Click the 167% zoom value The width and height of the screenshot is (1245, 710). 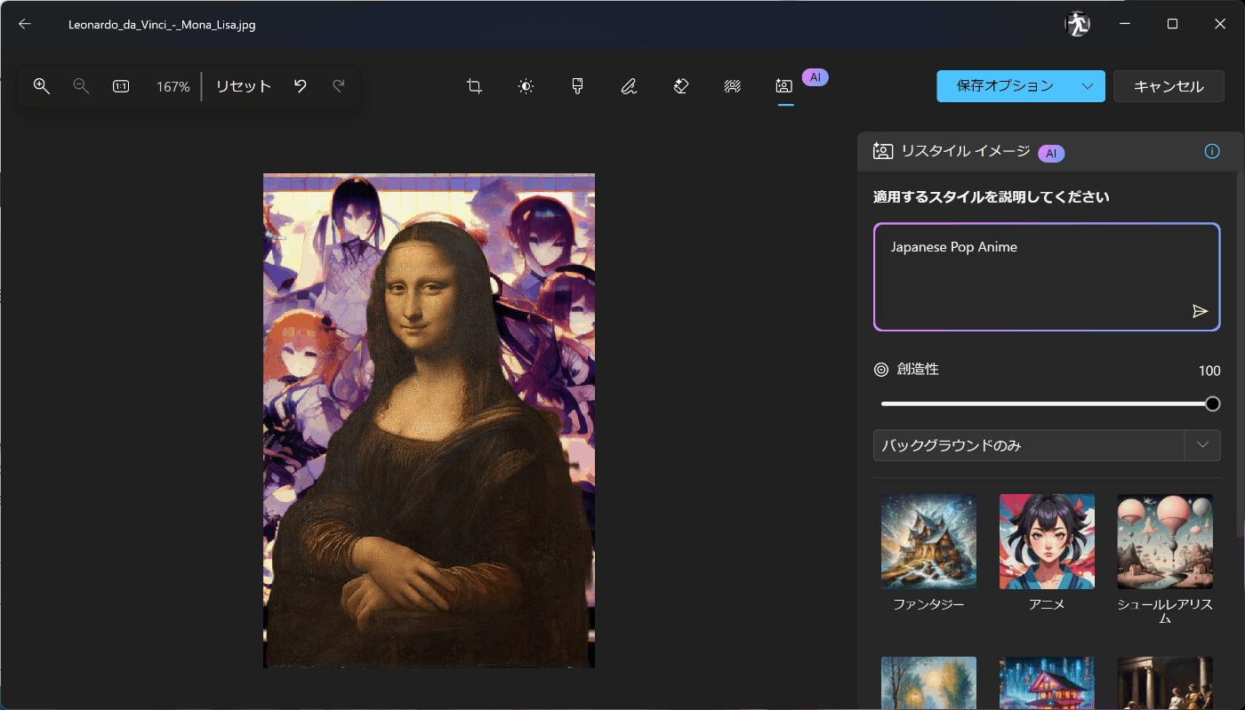[173, 87]
